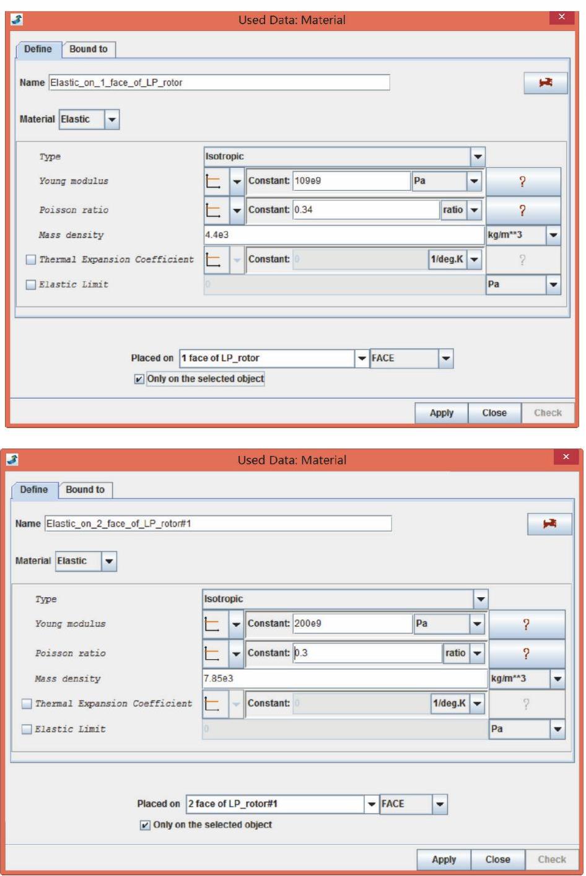Click the question mark next to 0.34 Poisson ratio
586x876 pixels.
523,210
